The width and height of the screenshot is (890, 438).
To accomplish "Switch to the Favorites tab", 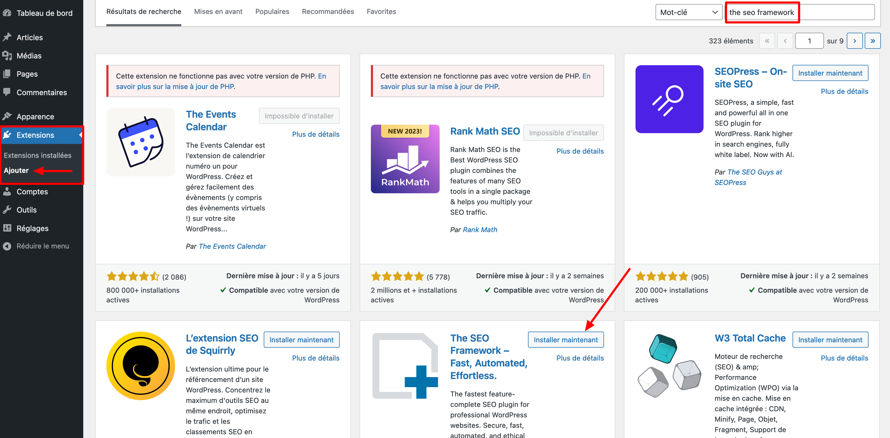I will pyautogui.click(x=381, y=11).
